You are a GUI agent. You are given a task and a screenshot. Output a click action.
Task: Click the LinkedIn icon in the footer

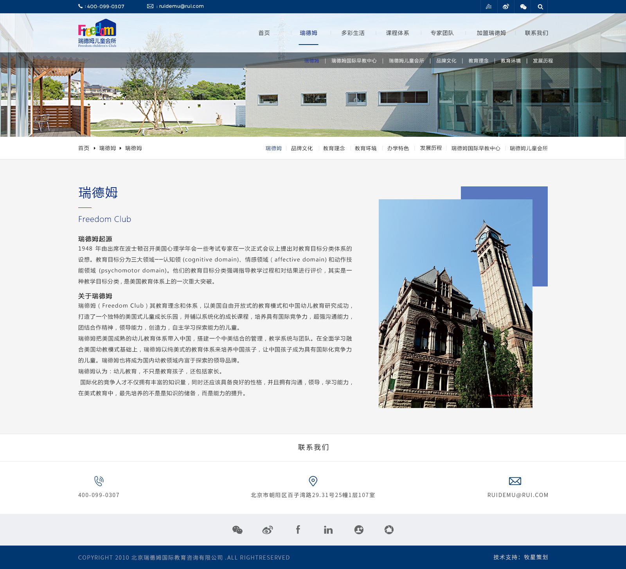point(328,530)
